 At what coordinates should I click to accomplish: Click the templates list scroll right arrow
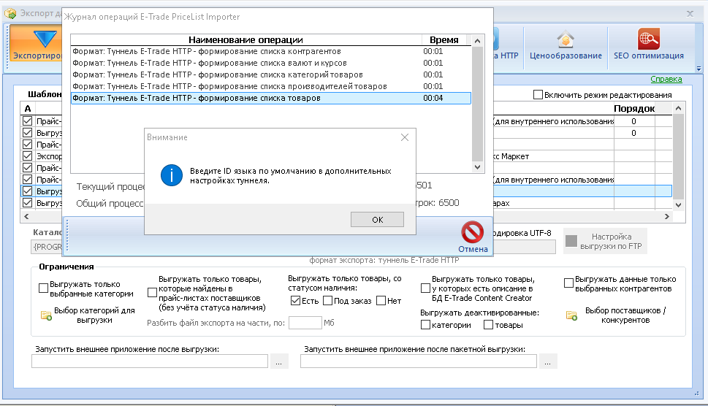point(667,217)
